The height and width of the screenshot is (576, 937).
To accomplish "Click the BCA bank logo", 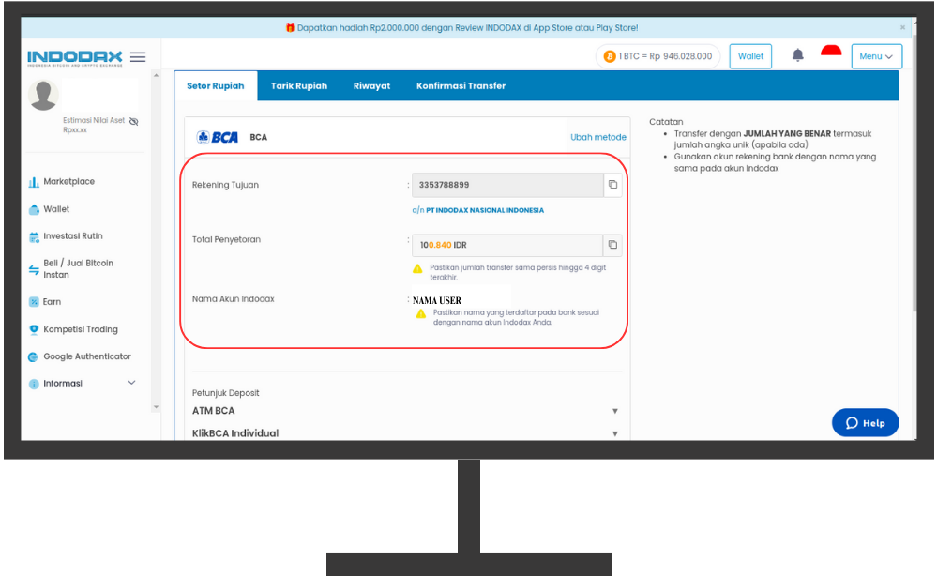I will [218, 137].
